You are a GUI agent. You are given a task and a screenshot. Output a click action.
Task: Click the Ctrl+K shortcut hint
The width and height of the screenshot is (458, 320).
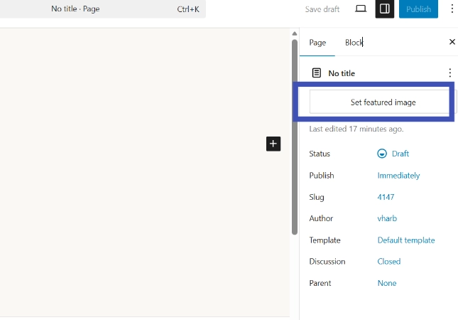pyautogui.click(x=188, y=9)
